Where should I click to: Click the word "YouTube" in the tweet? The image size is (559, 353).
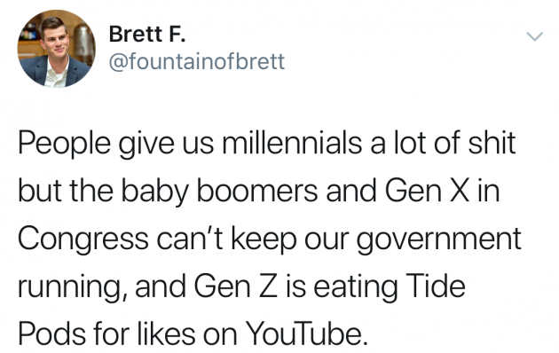coord(306,333)
